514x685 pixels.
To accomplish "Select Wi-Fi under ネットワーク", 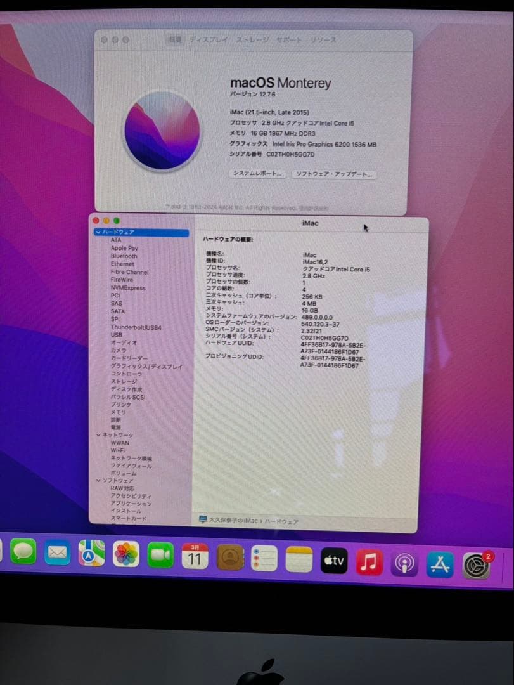I will pos(117,450).
